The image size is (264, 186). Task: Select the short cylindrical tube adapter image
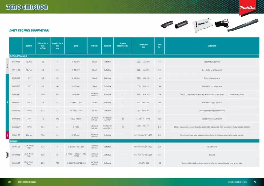[x=181, y=25]
